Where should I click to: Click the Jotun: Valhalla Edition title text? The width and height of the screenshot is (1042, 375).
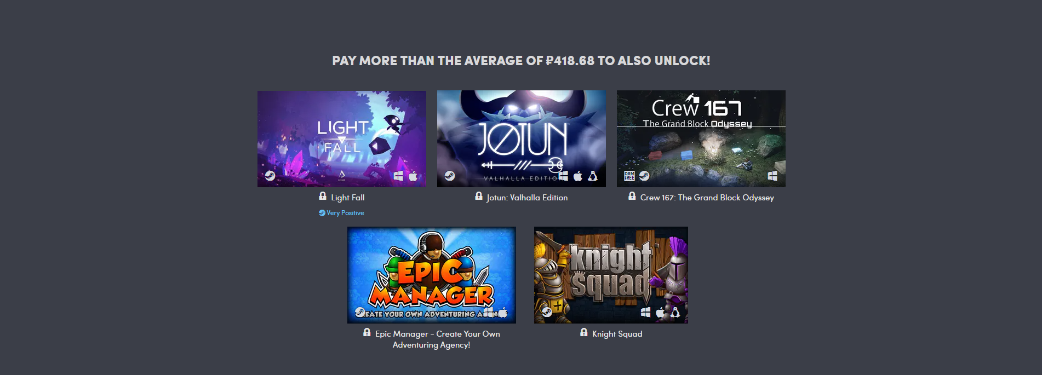[x=527, y=198]
